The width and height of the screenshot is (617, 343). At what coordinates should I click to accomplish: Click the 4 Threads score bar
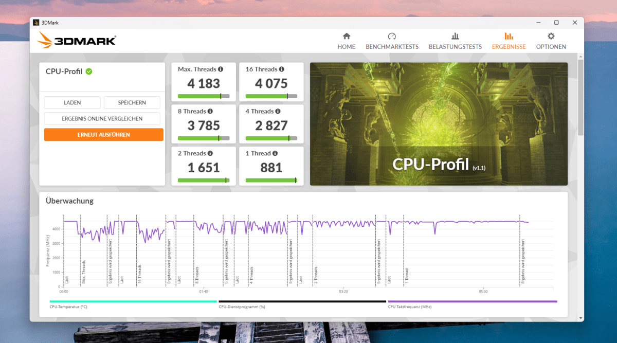271,138
